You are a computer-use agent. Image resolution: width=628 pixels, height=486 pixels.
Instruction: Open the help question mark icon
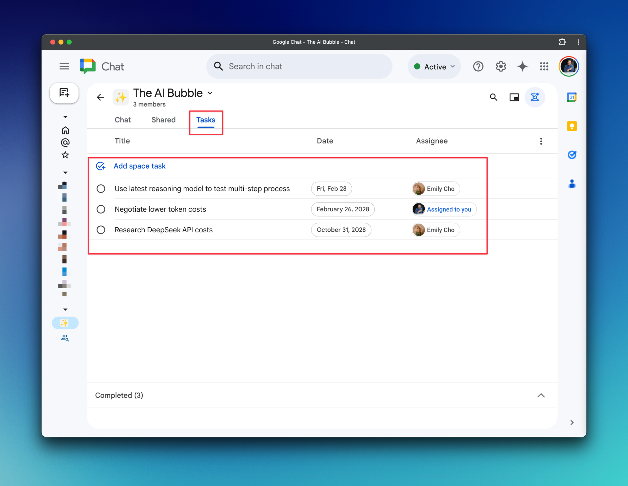coord(478,67)
